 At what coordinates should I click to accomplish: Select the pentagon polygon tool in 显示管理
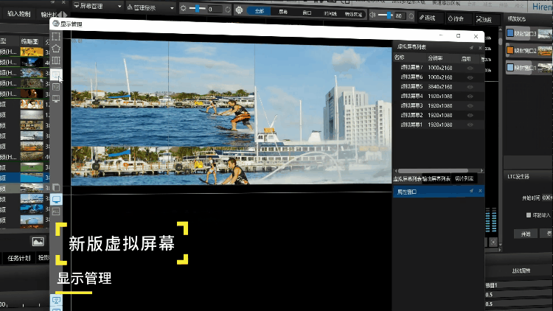(56, 49)
